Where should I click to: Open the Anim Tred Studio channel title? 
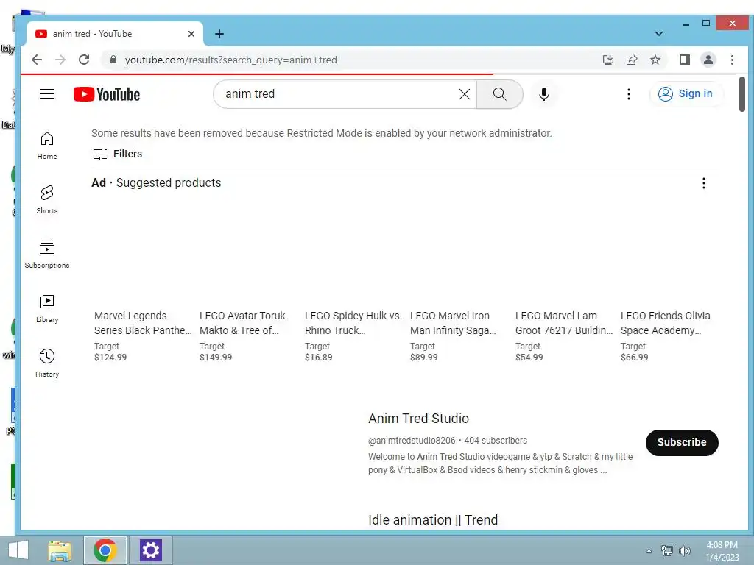(x=418, y=419)
